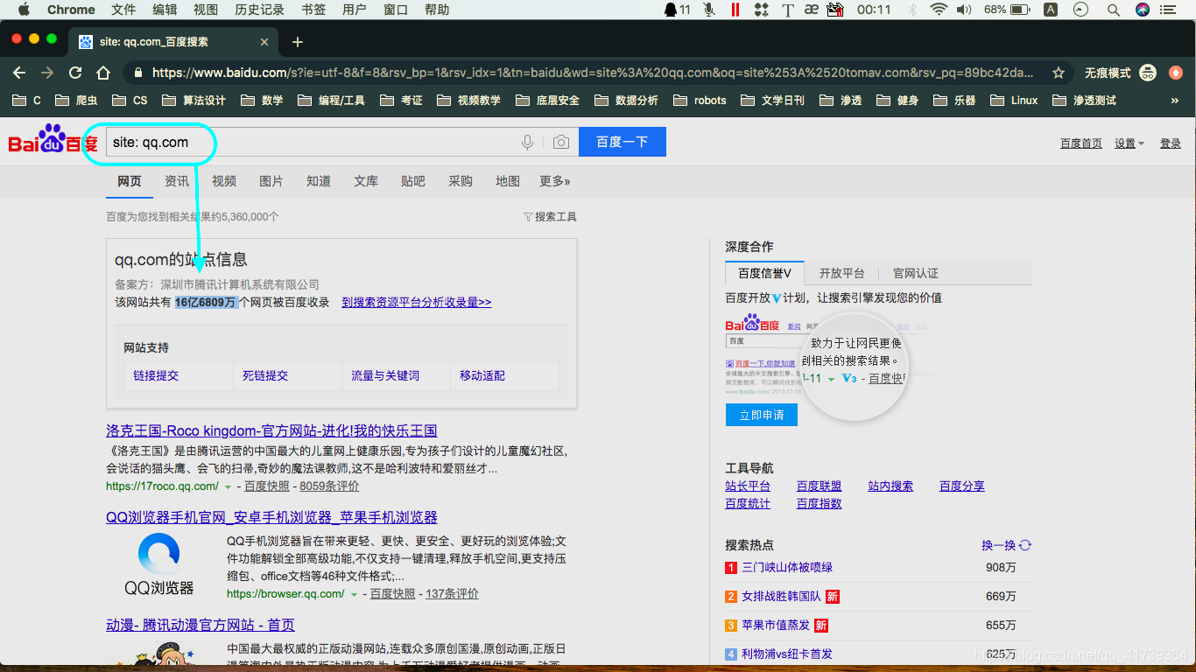Open the 搜索工具 filter

click(x=550, y=217)
